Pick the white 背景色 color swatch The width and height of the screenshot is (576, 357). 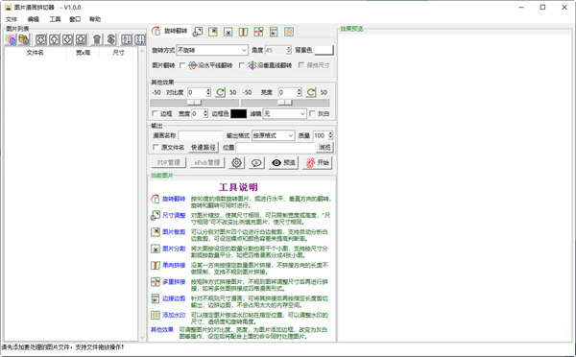pos(324,50)
